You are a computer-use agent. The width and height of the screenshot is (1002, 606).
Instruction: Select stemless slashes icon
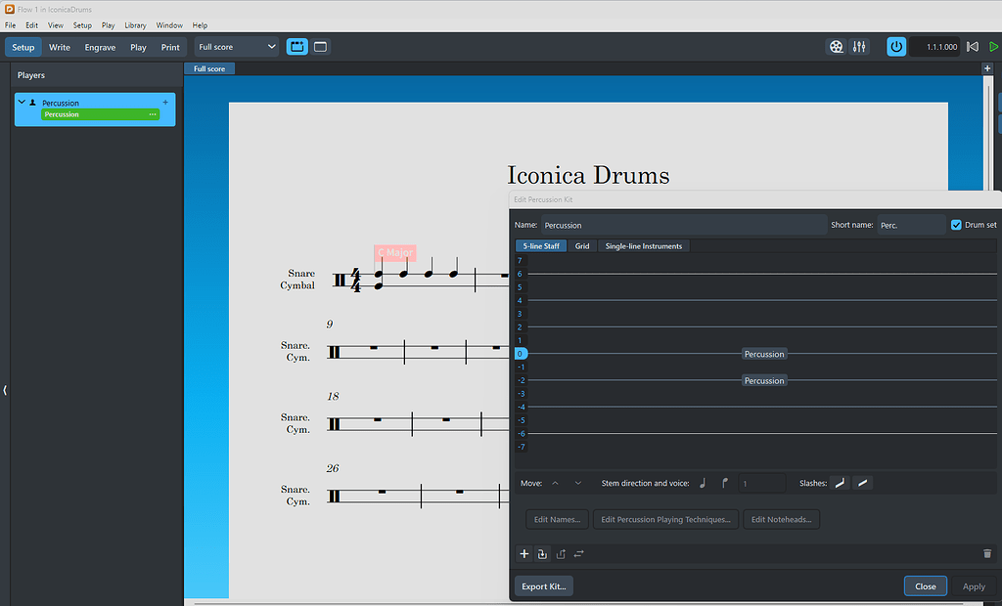click(x=862, y=484)
